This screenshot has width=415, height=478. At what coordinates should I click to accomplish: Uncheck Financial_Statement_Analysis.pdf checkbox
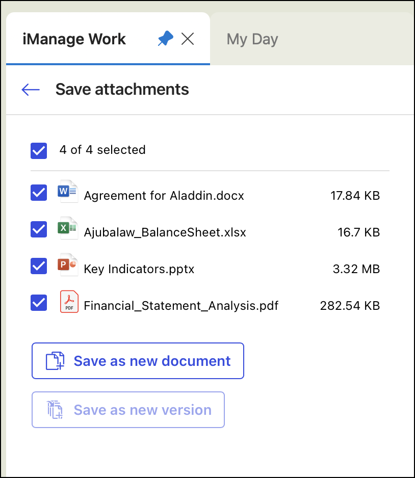(x=39, y=303)
